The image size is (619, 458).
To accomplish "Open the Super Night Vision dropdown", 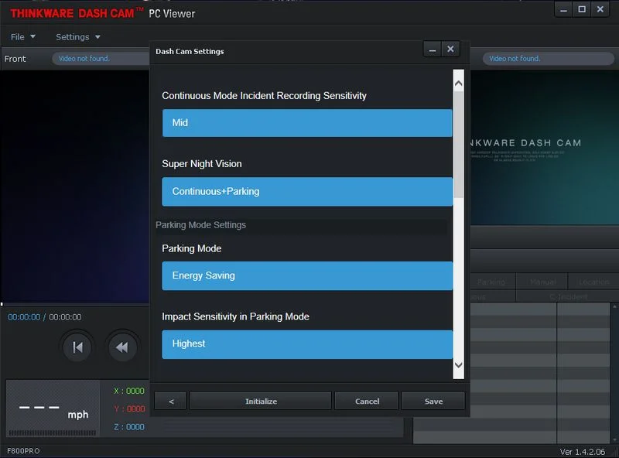I will [x=307, y=192].
